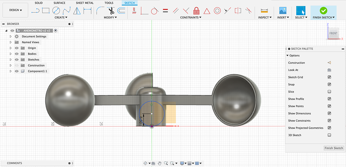Open the DESIGN workspace dropdown

(16, 10)
